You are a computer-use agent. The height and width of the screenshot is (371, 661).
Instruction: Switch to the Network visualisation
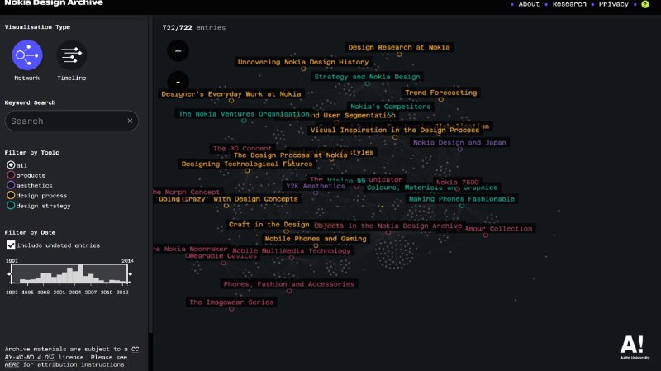27,55
